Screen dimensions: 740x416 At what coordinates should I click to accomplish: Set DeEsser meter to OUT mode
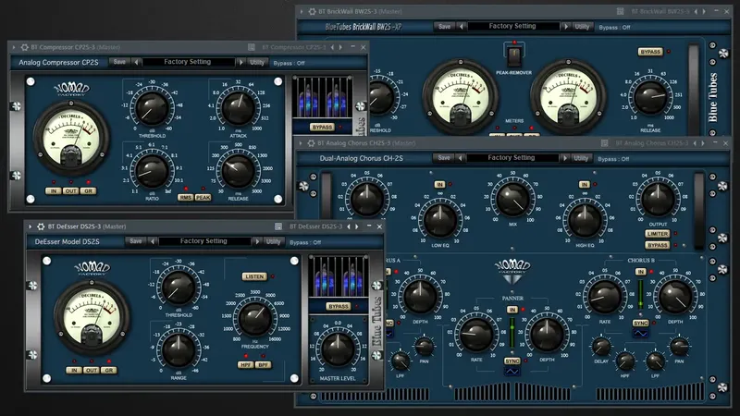tap(92, 371)
